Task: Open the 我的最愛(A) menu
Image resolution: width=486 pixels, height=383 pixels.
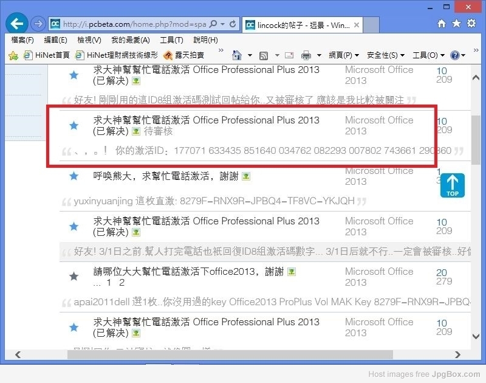Action: 130,40
